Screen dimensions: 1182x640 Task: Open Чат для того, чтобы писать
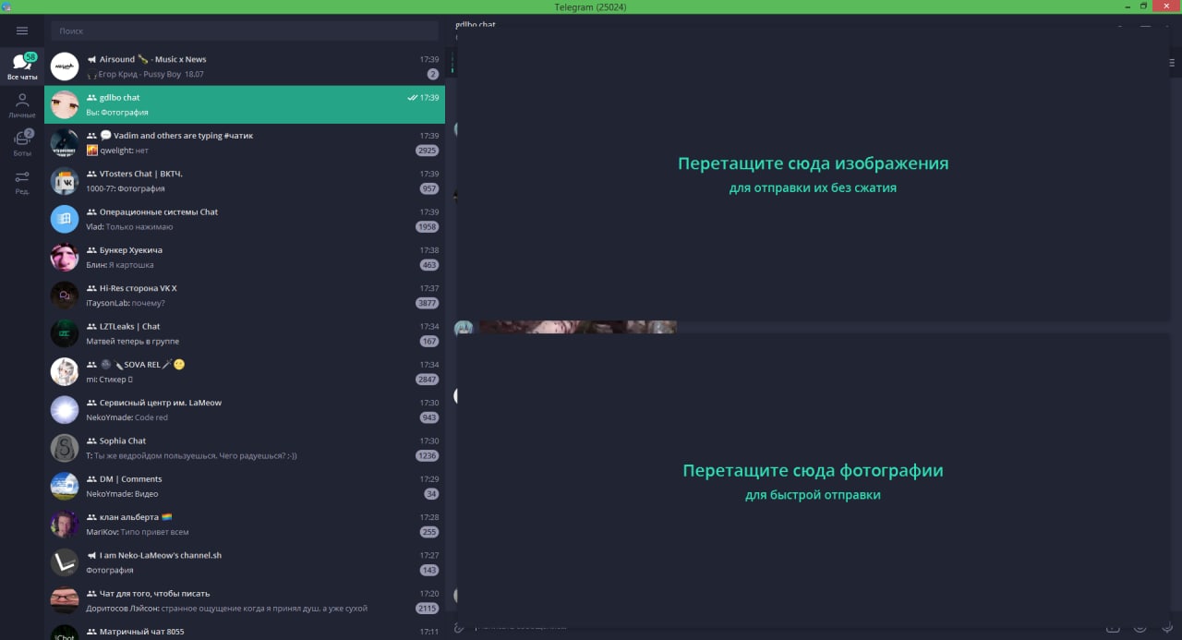[245, 601]
